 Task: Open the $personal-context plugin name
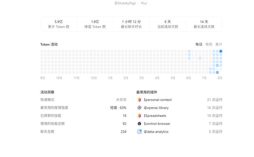158,100
